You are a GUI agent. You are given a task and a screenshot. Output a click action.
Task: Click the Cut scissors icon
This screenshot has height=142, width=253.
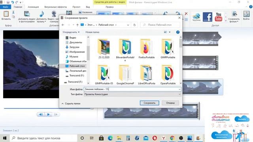click(x=13, y=12)
